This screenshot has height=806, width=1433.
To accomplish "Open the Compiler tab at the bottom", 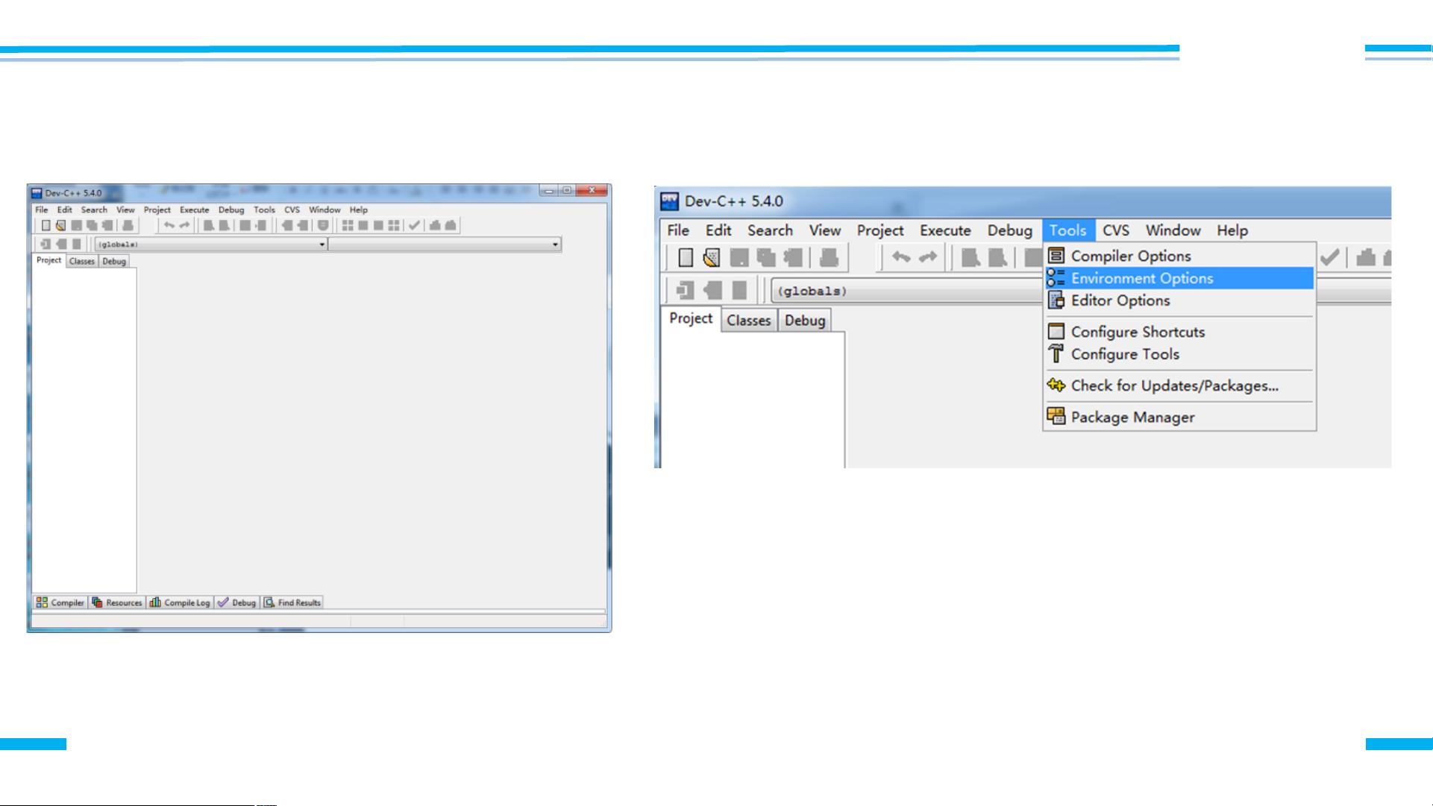I will pyautogui.click(x=60, y=602).
